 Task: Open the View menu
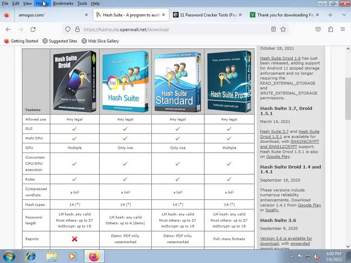tap(27, 3)
